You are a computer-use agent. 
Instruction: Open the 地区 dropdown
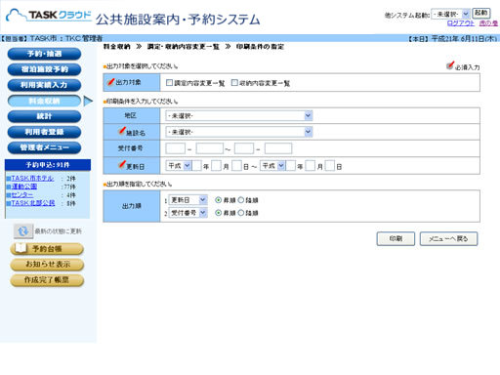[239, 115]
